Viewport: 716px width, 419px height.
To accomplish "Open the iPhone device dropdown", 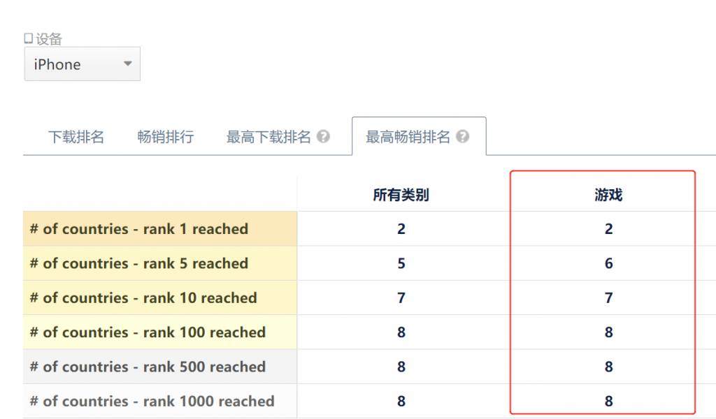I will (x=83, y=64).
